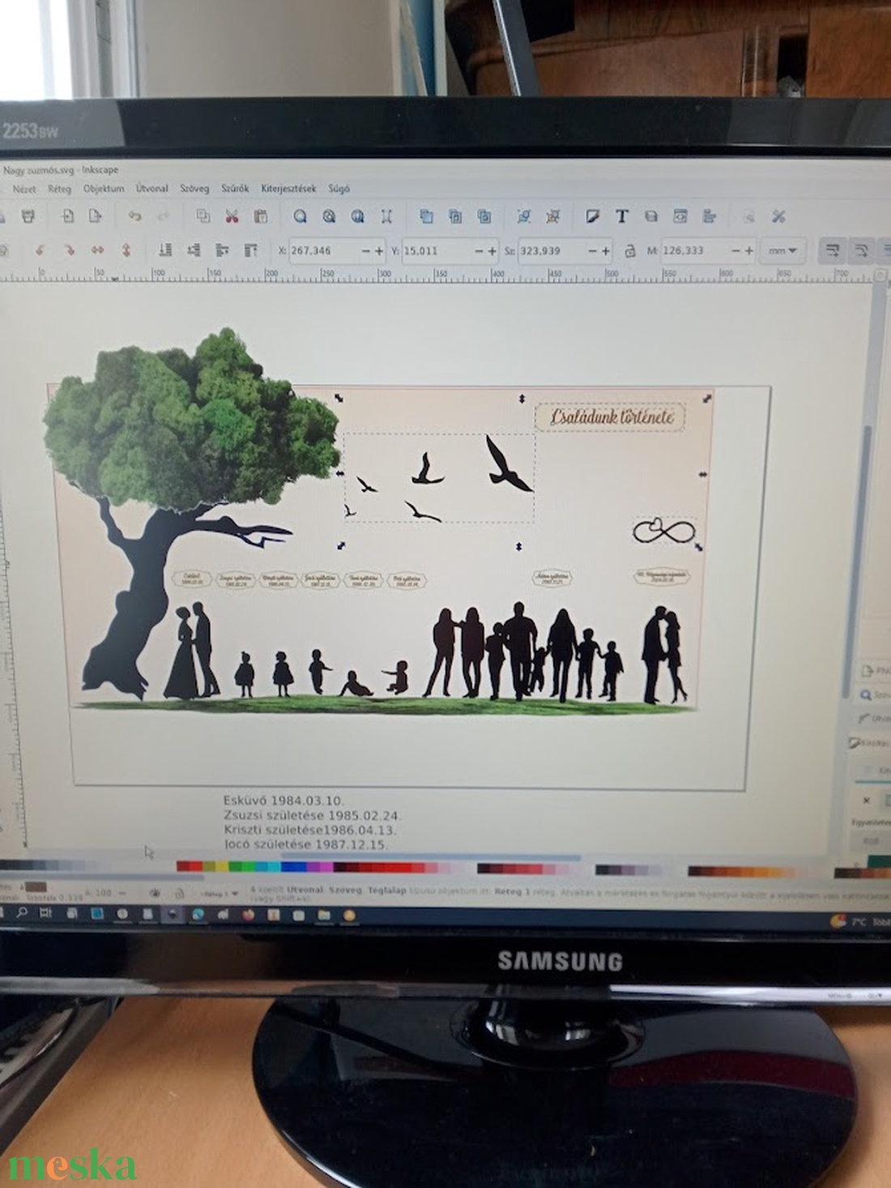Click the Duplicate icon in the toolbar
Viewport: 891px width, 1188px height.
(426, 216)
